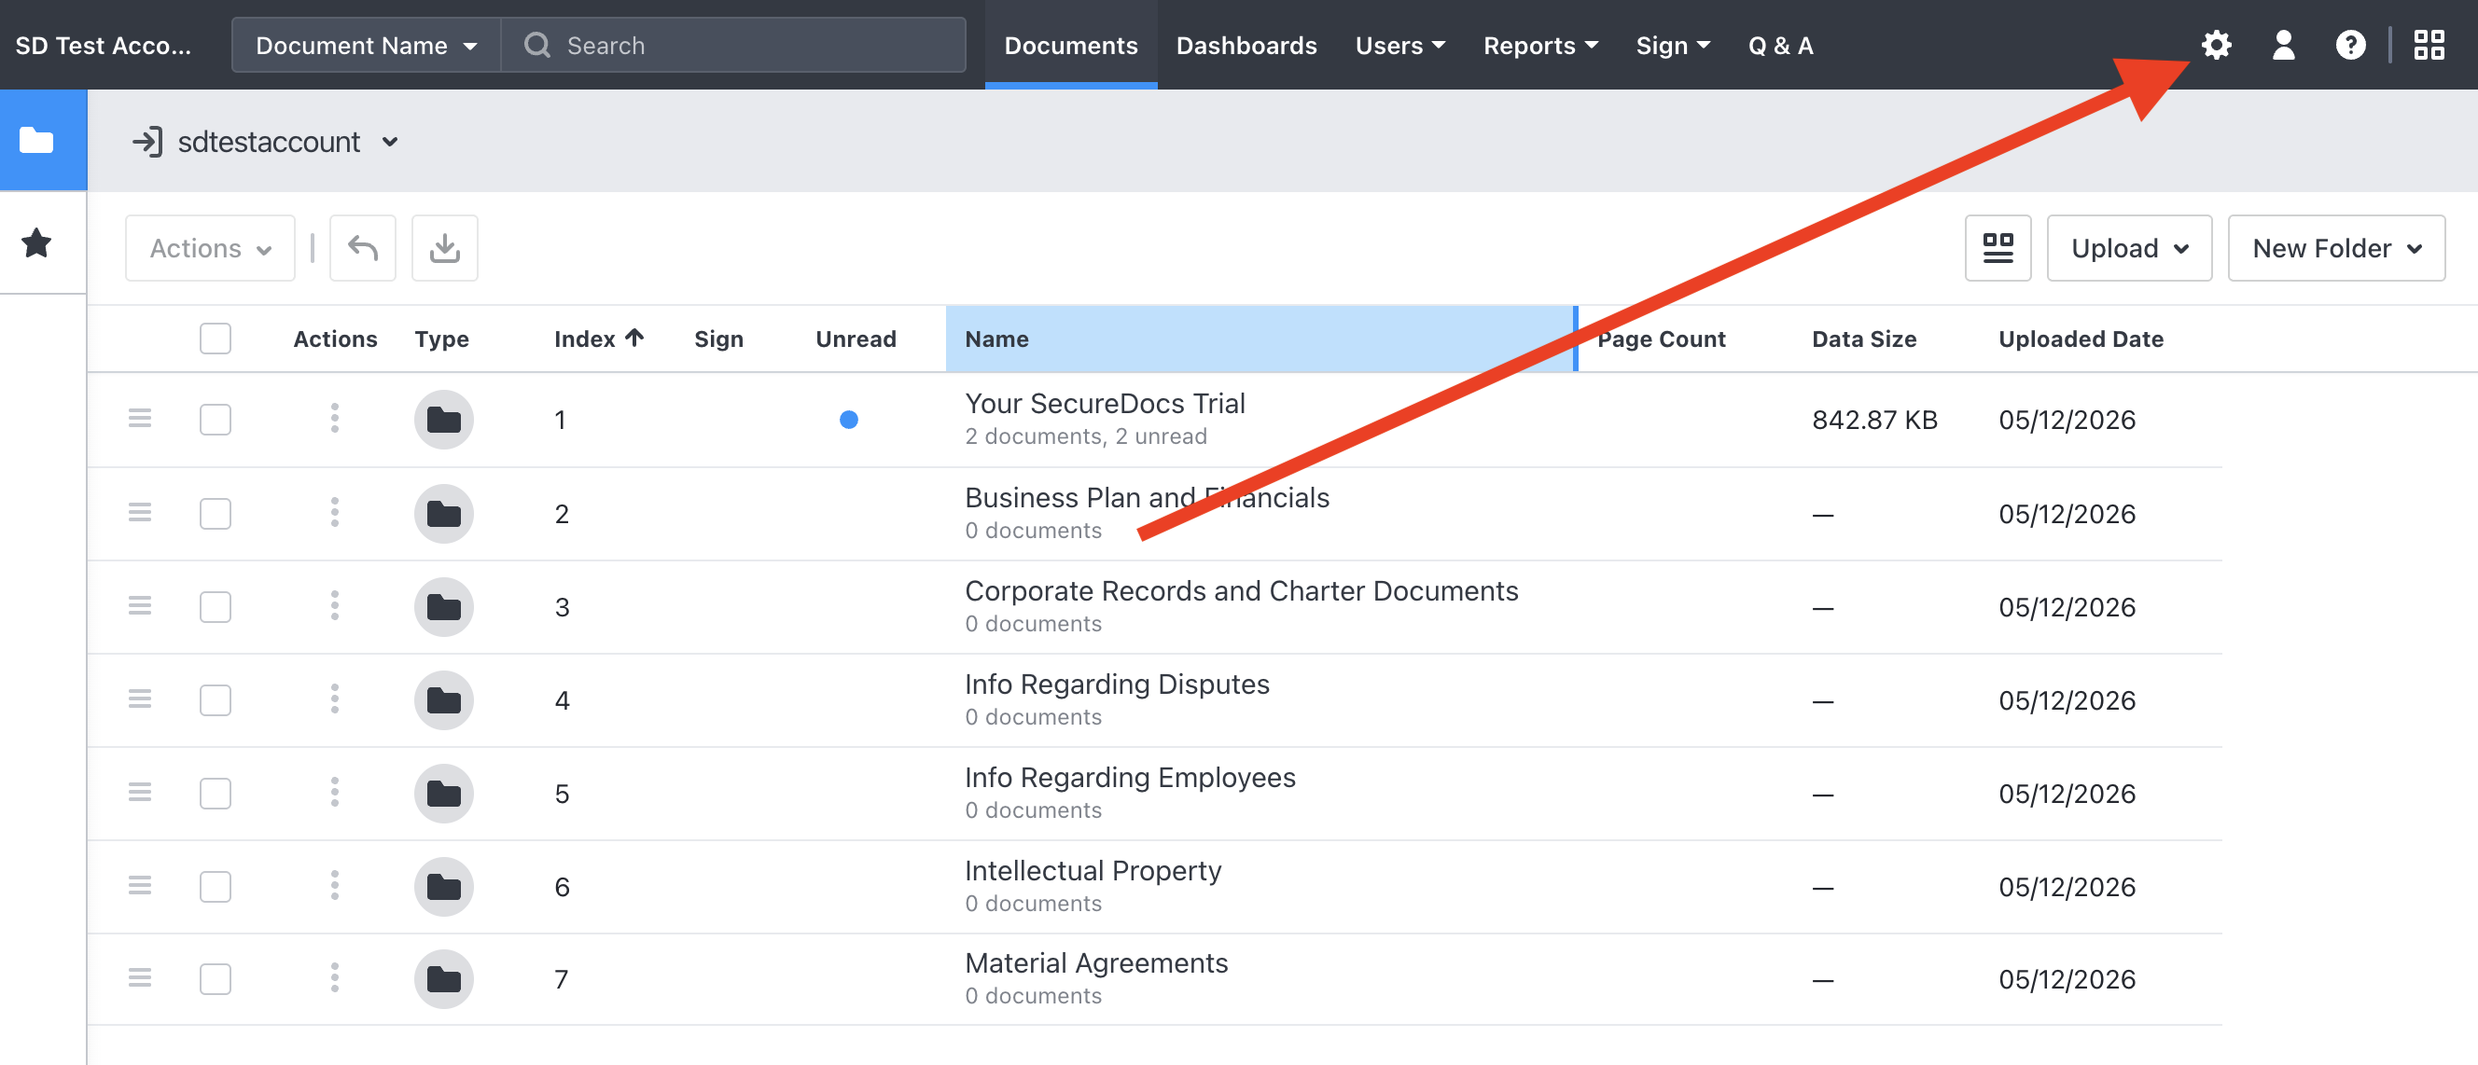The height and width of the screenshot is (1065, 2478).
Task: Open the settings gear icon
Action: [x=2217, y=45]
